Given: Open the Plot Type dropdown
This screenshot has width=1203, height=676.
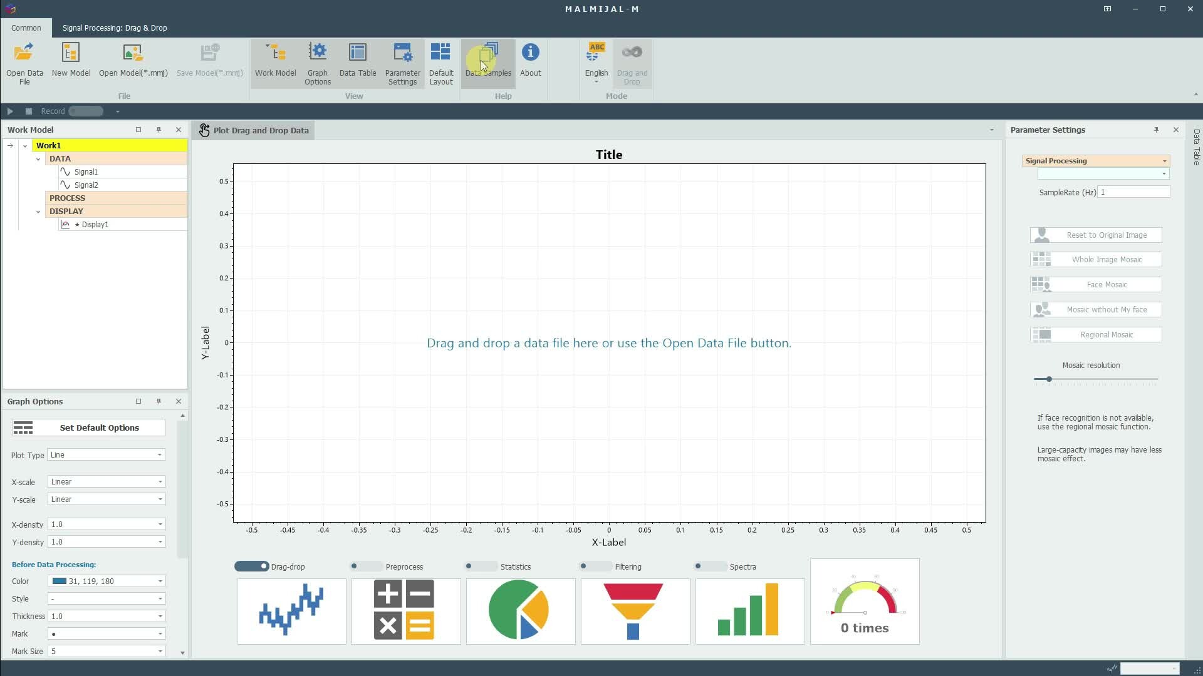Looking at the screenshot, I should 106,455.
